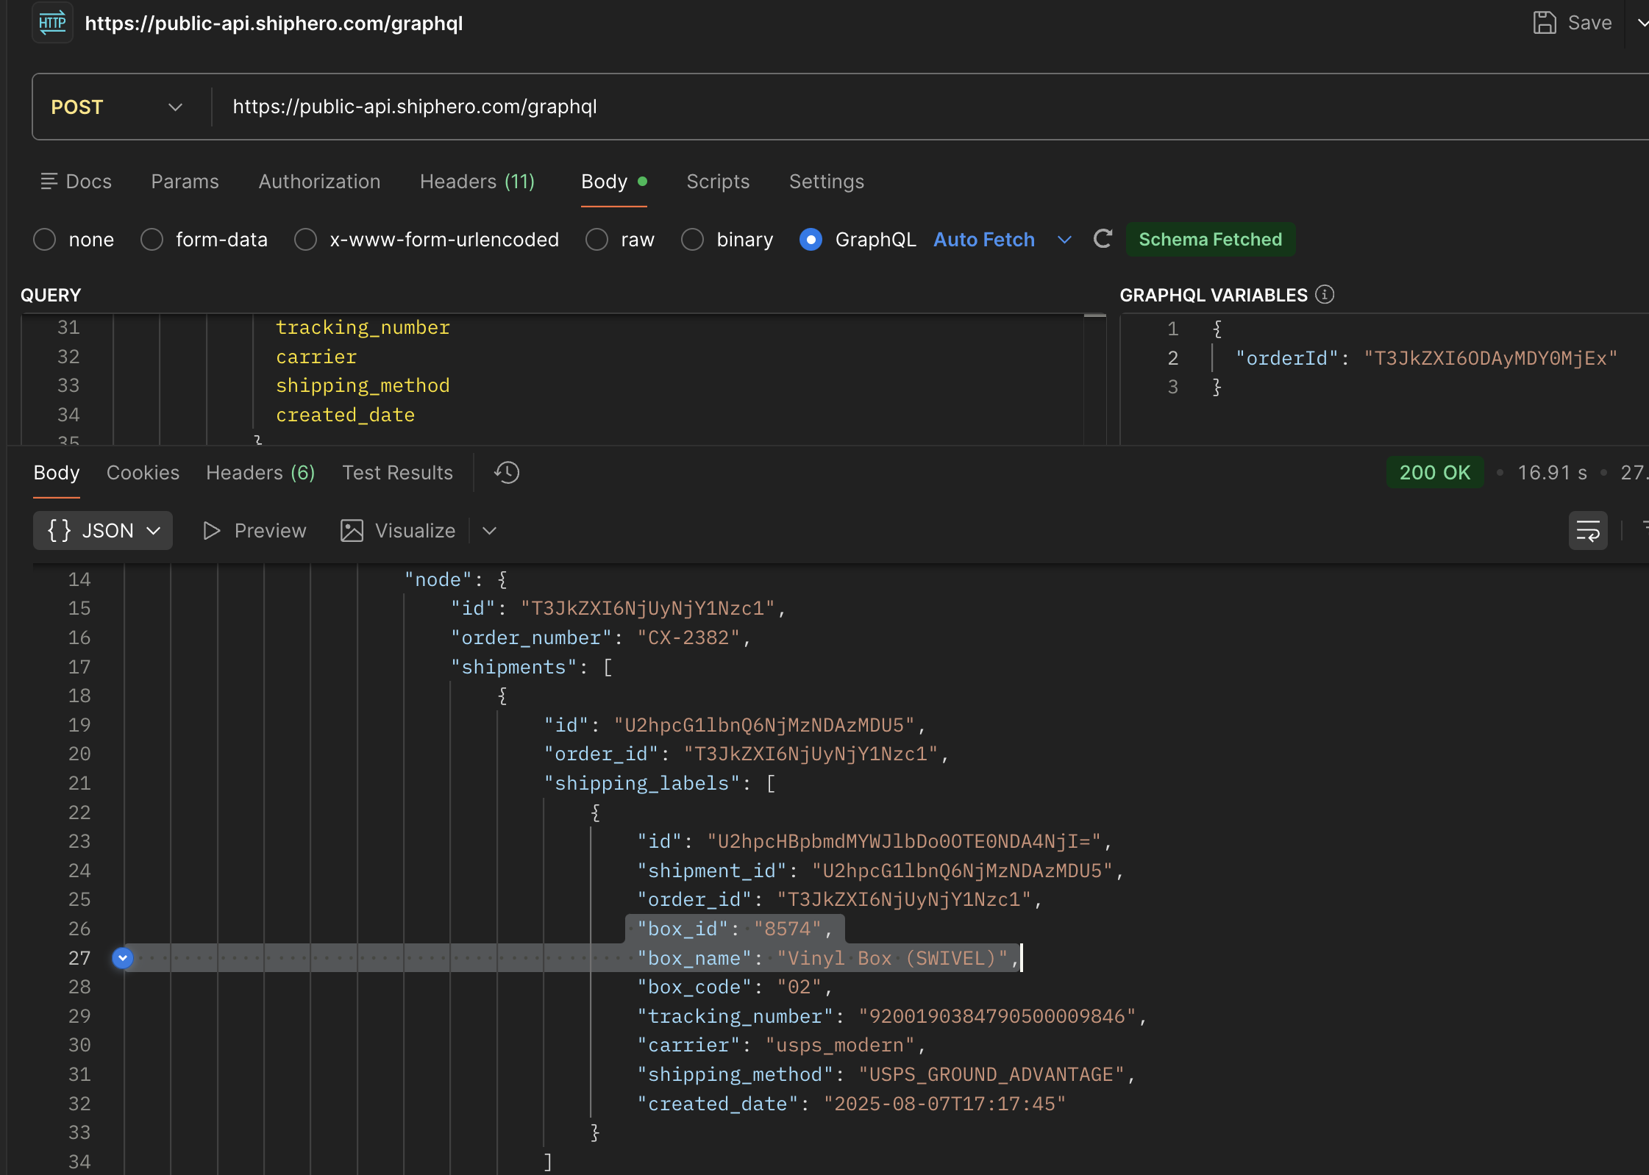
Task: Open the POST method dropdown
Action: (x=116, y=107)
